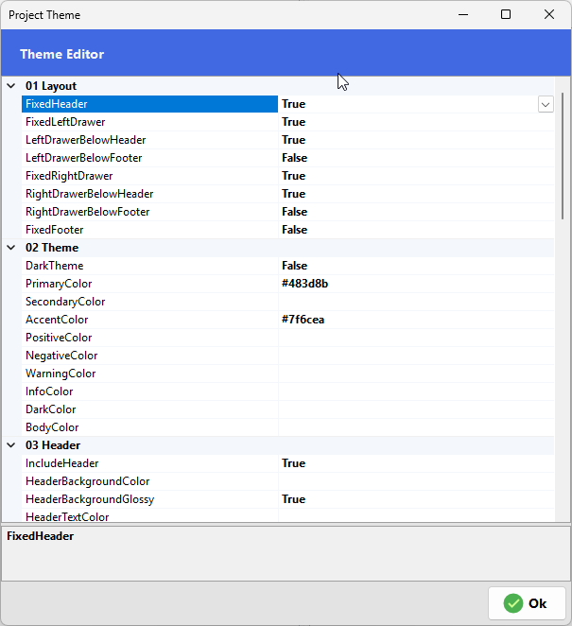Collapse the 01 Layout category

click(x=11, y=86)
